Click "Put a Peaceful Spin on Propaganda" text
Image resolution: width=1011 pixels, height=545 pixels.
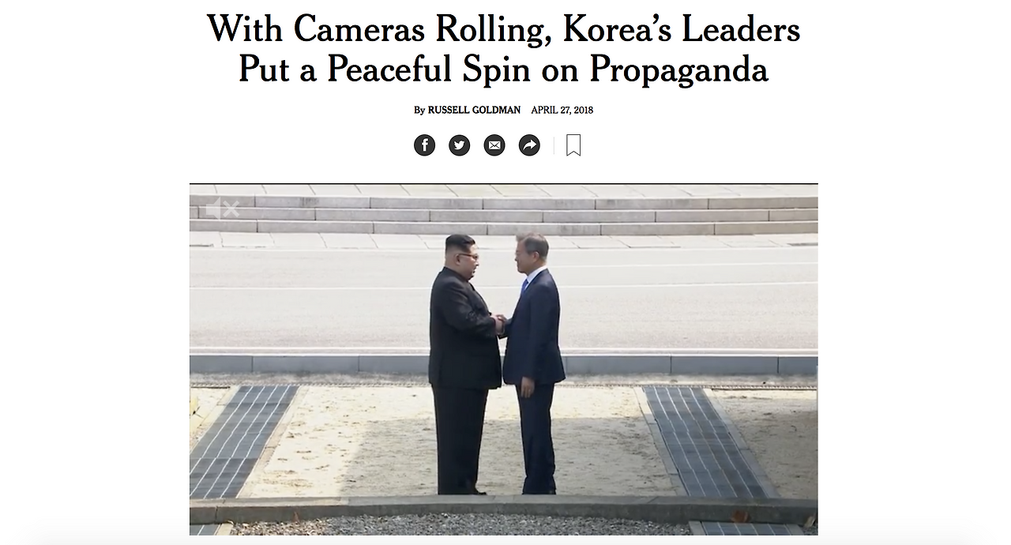click(503, 70)
